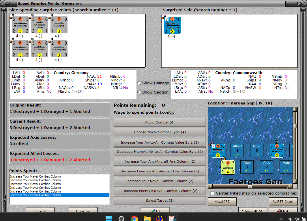
Task: Open taskbar volume control
Action: [297, 219]
